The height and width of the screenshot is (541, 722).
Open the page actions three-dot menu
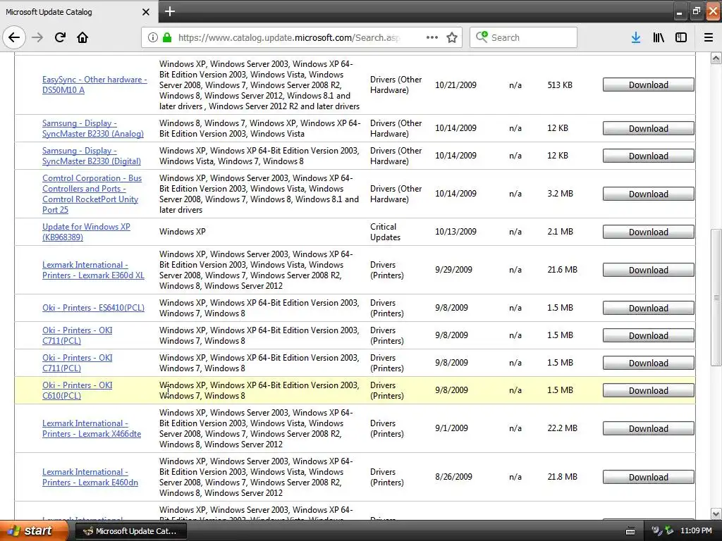(x=432, y=37)
